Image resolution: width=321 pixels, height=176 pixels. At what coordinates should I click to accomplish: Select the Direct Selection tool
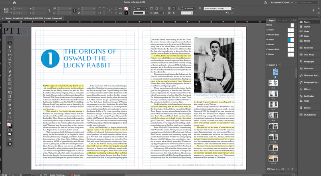click(10, 47)
